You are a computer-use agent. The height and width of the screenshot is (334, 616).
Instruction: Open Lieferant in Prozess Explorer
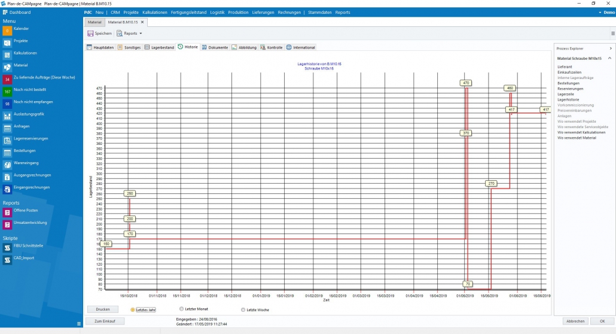coord(565,67)
